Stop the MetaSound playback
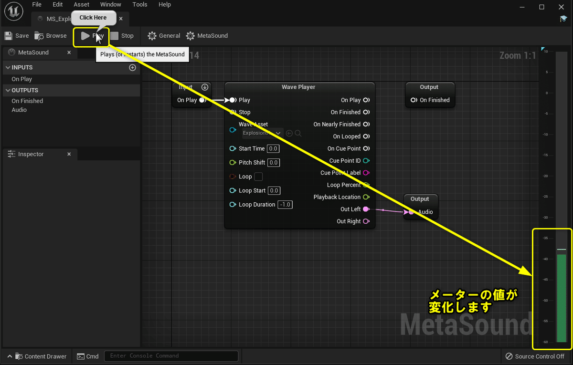 (122, 36)
